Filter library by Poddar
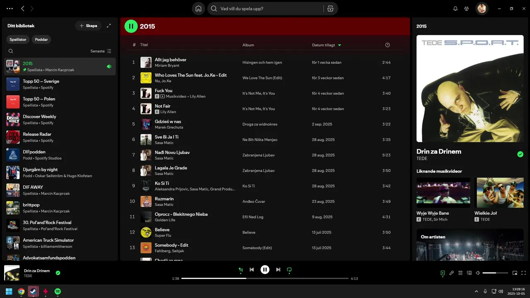Image resolution: width=530 pixels, height=298 pixels. pyautogui.click(x=41, y=40)
